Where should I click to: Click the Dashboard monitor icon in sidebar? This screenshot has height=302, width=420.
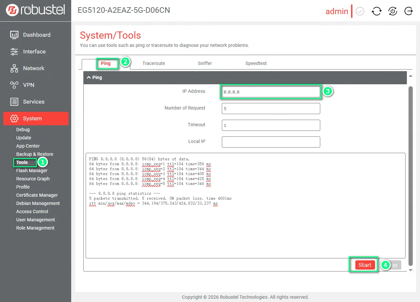(14, 35)
